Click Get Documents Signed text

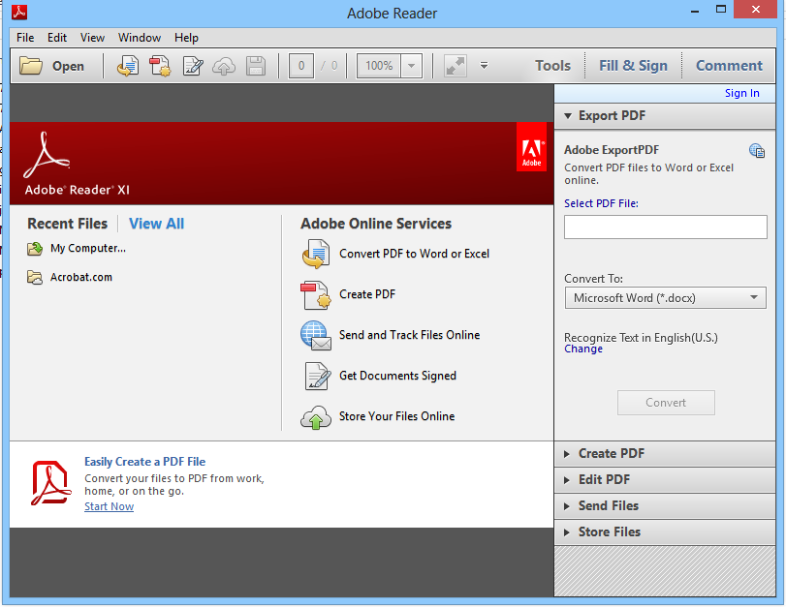[397, 377]
